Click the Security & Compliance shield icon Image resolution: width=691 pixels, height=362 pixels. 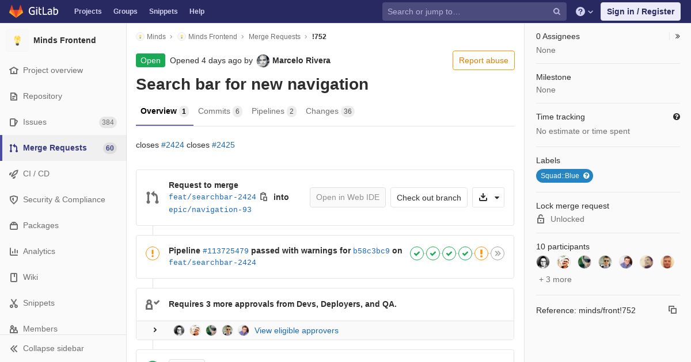point(14,199)
